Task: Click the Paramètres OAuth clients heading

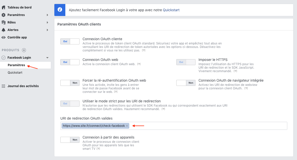Action: click(79, 24)
